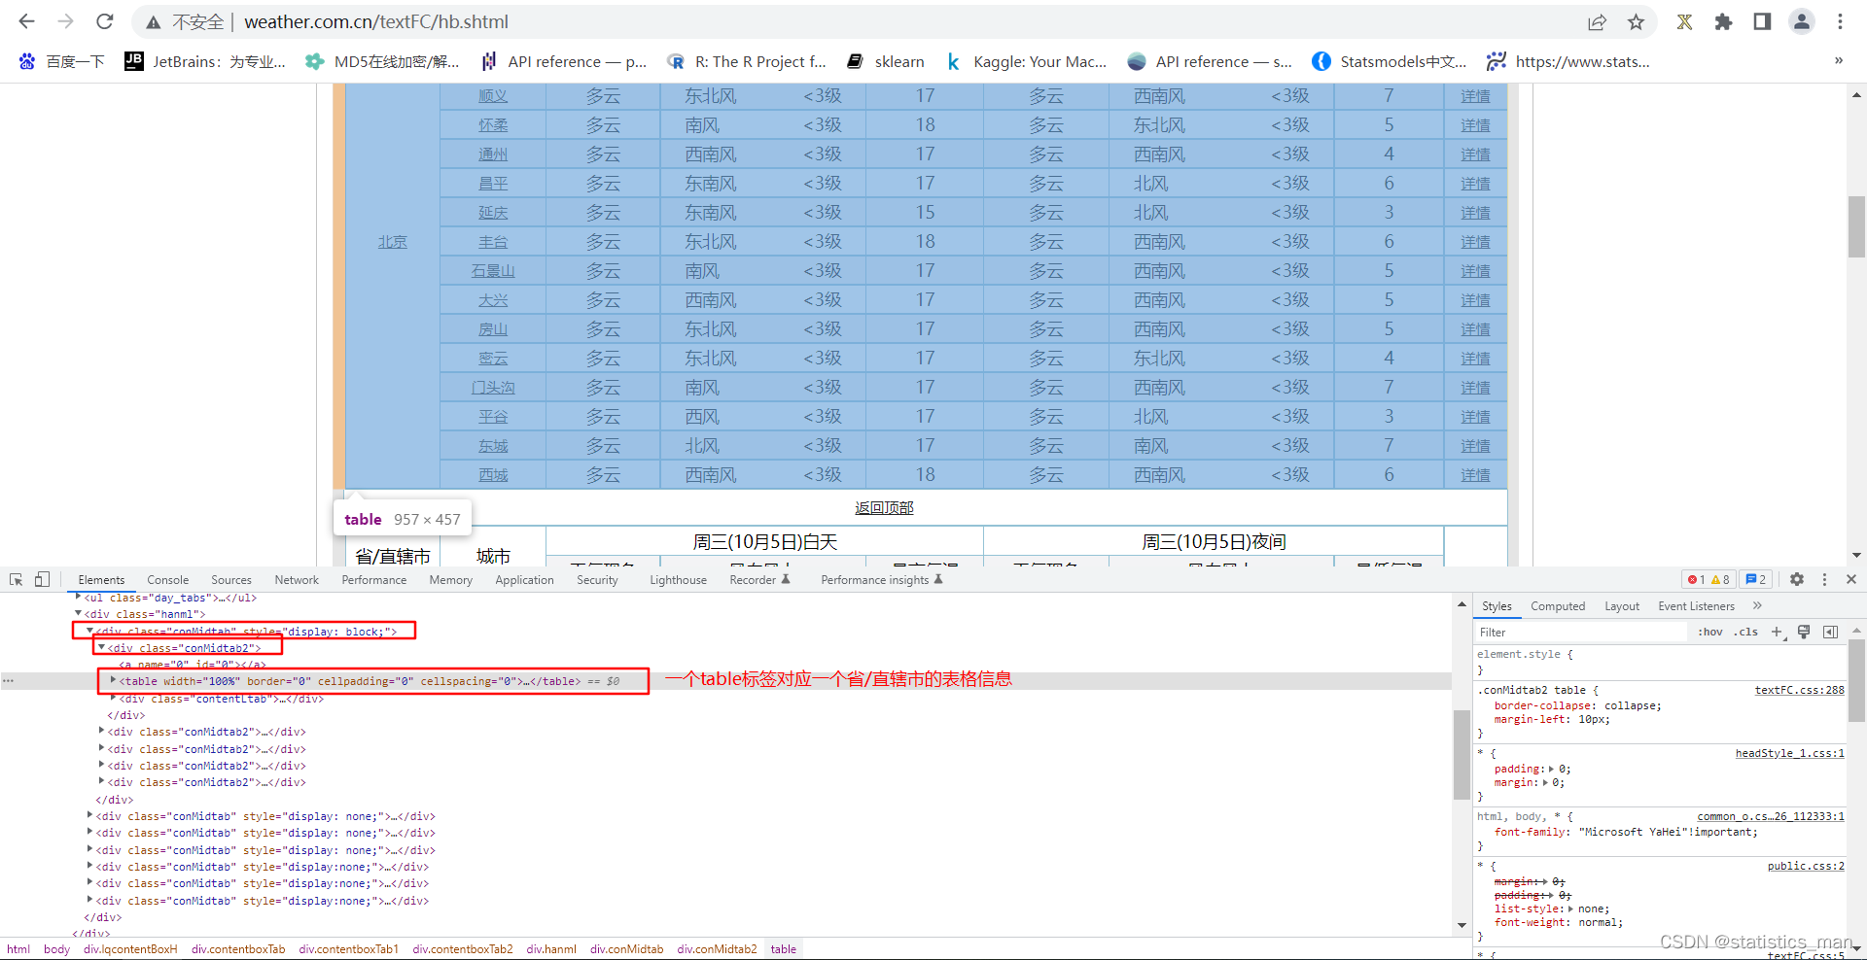Click the 返回顶部 link
The width and height of the screenshot is (1867, 960).
point(884,507)
